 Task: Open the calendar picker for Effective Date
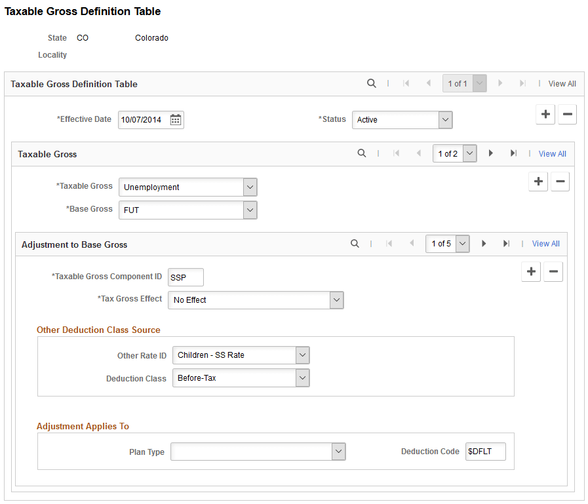174,120
